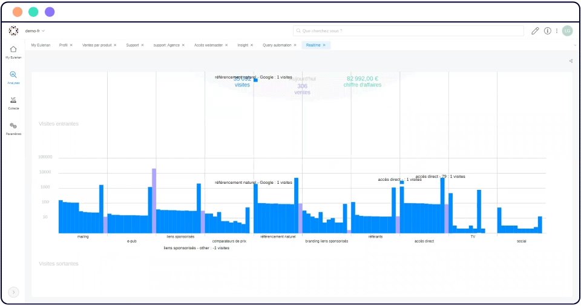The width and height of the screenshot is (581, 306).
Task: Click the 'branding liens sponsorisés' axis label
Action: (326, 241)
